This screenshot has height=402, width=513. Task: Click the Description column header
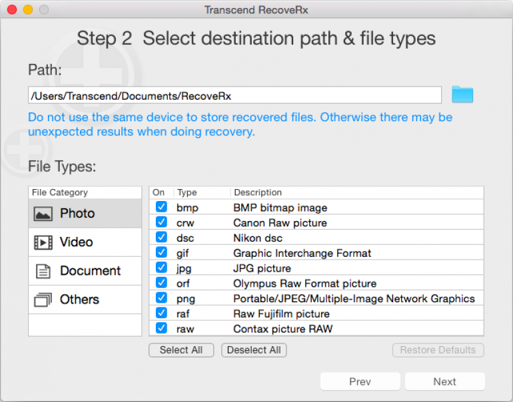click(x=258, y=192)
